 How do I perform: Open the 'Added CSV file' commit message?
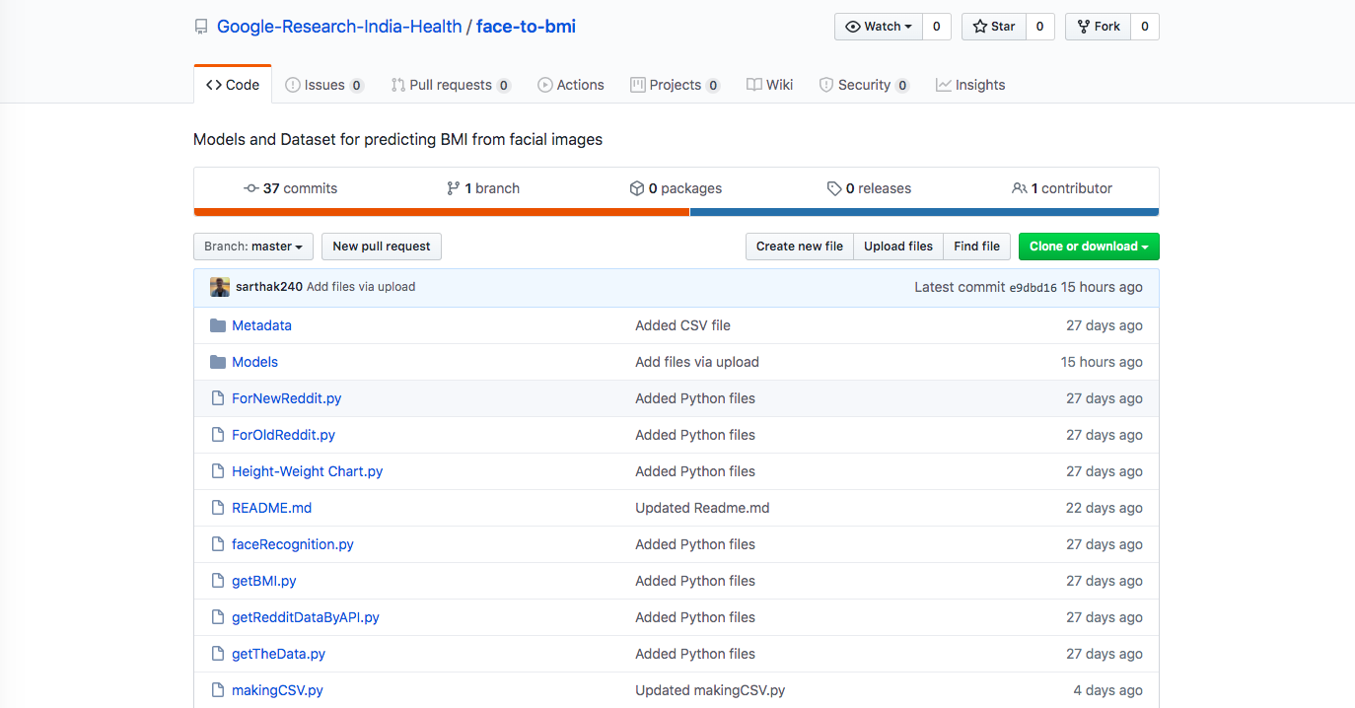click(x=683, y=325)
